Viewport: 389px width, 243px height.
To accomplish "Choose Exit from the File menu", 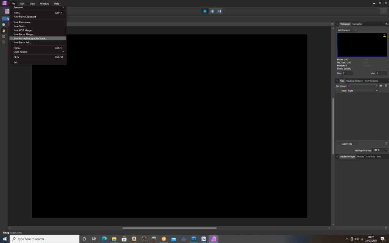I will click(x=38, y=63).
